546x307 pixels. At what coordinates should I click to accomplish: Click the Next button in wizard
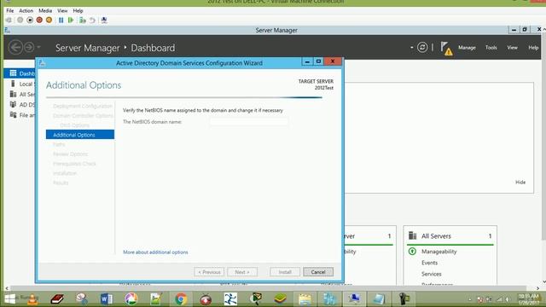tap(242, 272)
